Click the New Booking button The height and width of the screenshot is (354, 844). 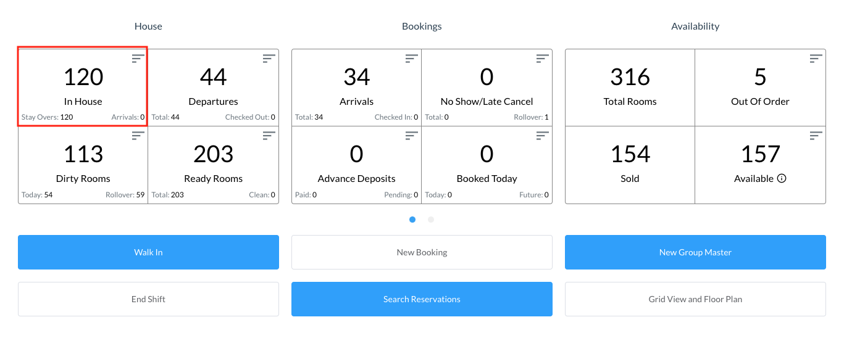tap(422, 252)
